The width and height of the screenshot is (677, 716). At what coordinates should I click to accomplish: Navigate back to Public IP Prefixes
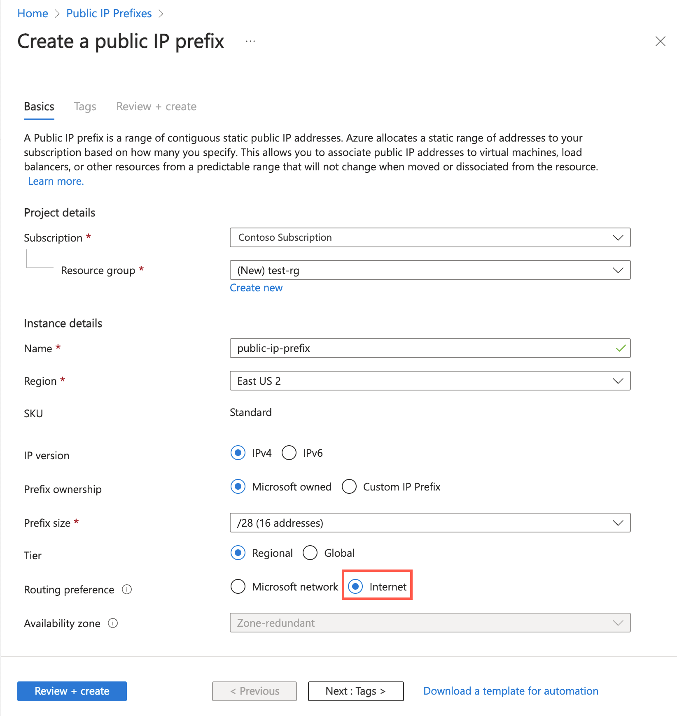pyautogui.click(x=109, y=13)
